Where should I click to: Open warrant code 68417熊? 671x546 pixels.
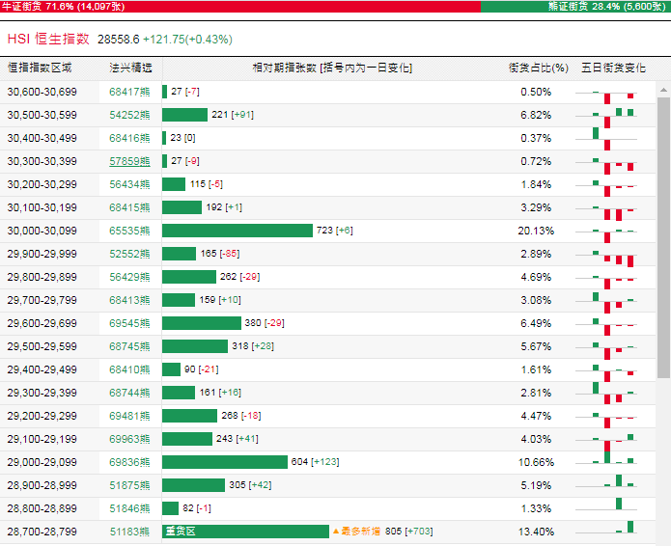pos(129,92)
